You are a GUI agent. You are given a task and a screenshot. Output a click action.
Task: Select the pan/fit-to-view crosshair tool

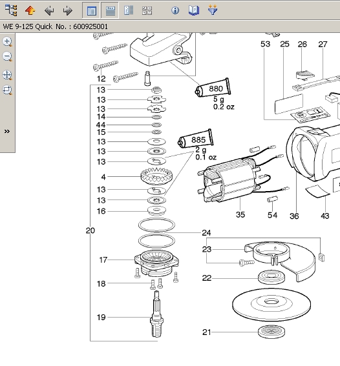pyautogui.click(x=7, y=75)
